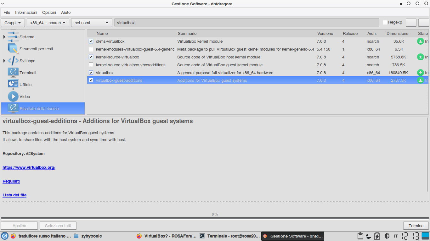Click the Risultato della ricerca icon
This screenshot has width=430, height=241.
[x=13, y=108]
